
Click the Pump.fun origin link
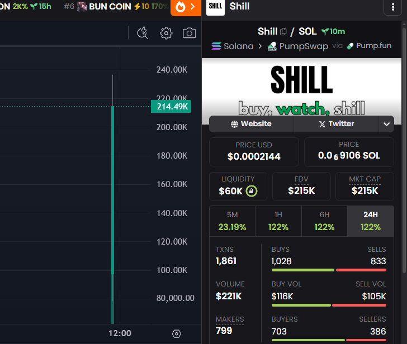[x=369, y=46]
